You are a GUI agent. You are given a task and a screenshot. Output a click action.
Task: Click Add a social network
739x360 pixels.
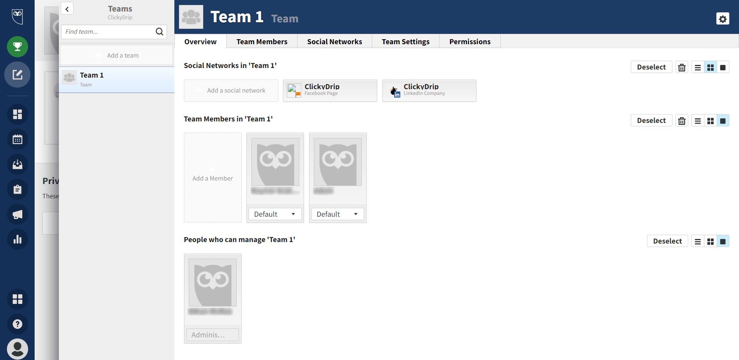tap(231, 91)
